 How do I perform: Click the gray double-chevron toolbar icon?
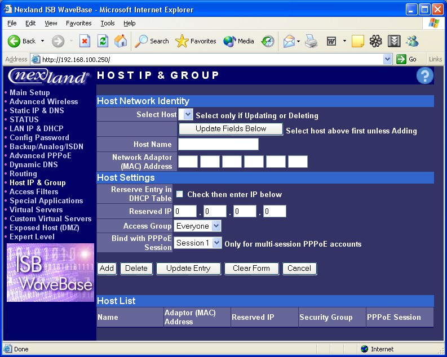pyautogui.click(x=394, y=41)
